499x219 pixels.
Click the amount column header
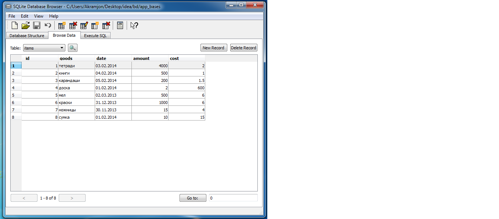coord(150,58)
